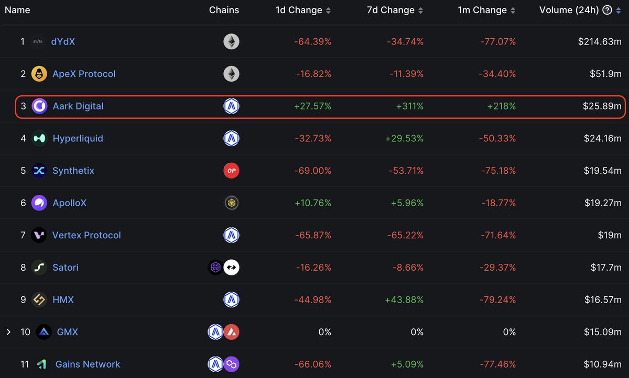Click the Name column header
The image size is (629, 378).
pyautogui.click(x=17, y=9)
